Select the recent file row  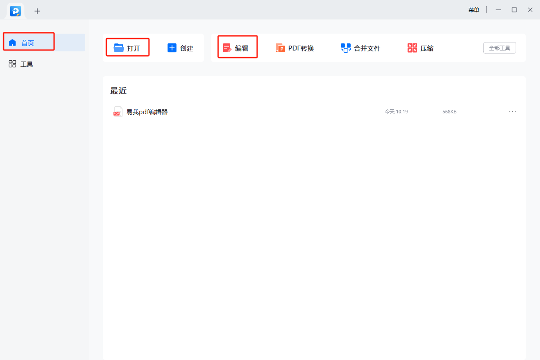pos(266,112)
